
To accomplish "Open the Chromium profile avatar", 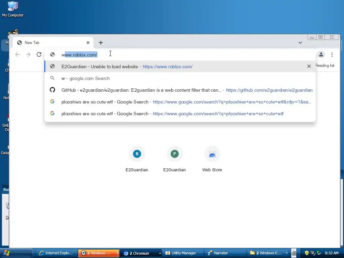I will point(321,54).
